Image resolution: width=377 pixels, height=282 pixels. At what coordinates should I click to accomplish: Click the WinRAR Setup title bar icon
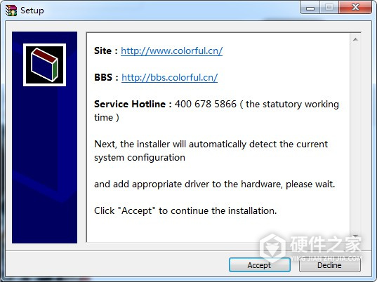pyautogui.click(x=11, y=11)
